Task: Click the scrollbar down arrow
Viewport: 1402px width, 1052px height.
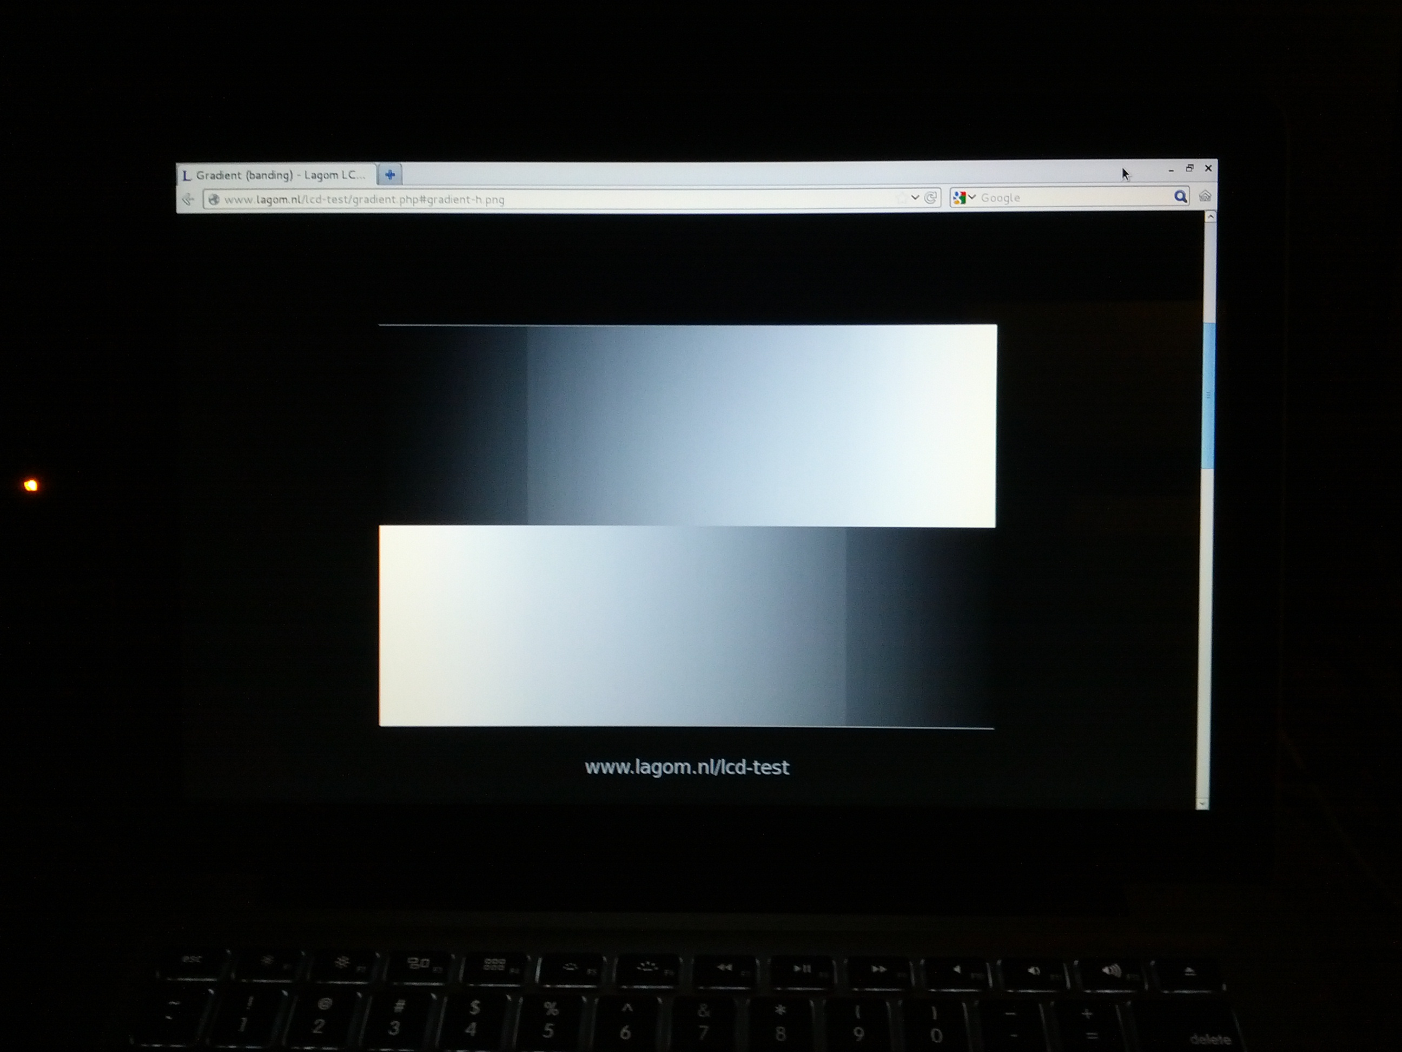Action: [x=1202, y=804]
